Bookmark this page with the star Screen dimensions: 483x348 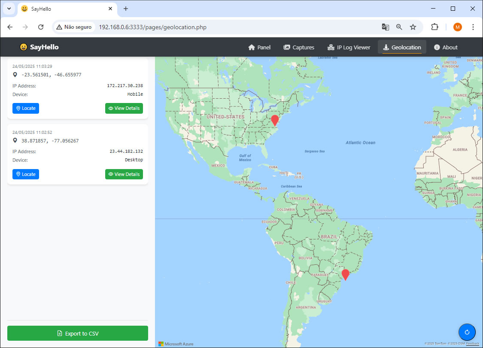[x=413, y=27]
